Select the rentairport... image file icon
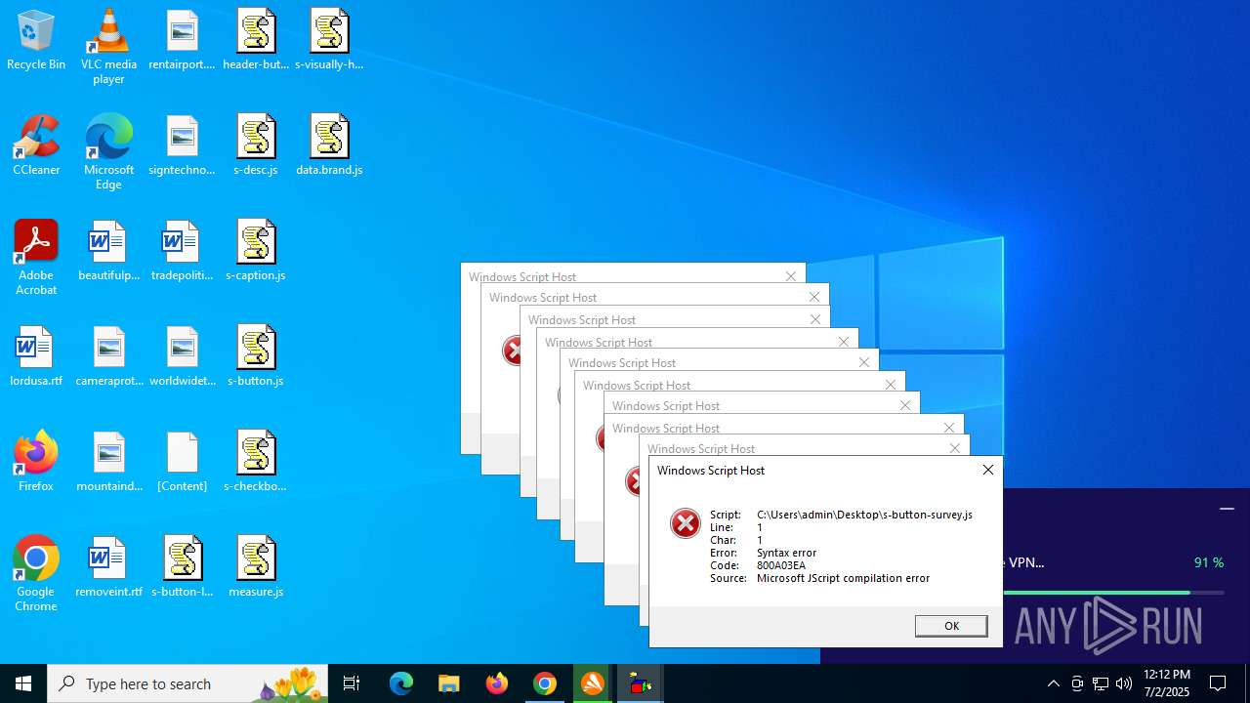 pos(183,41)
